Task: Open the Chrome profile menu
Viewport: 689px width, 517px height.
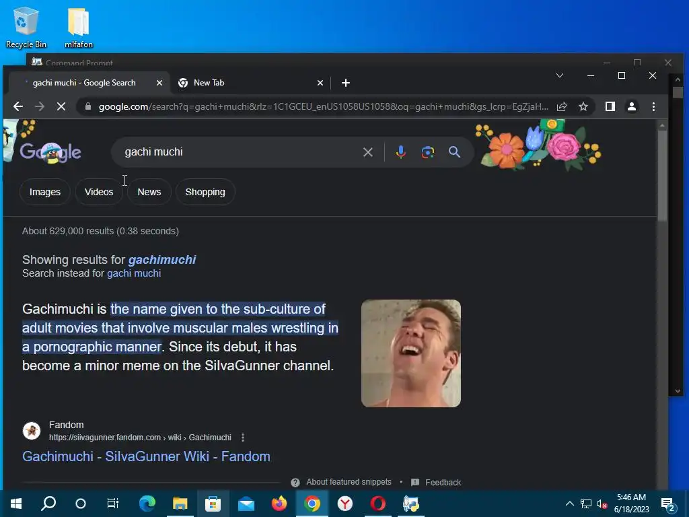Action: point(632,106)
